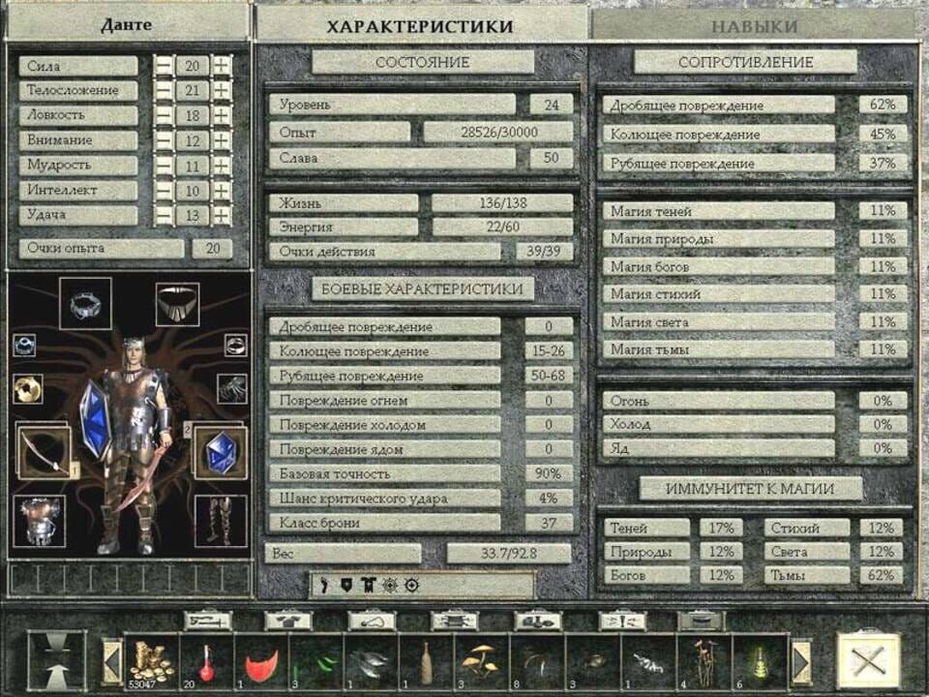This screenshot has width=929, height=697.
Task: Open the armor filter icon above the inventory bar
Action: click(287, 620)
